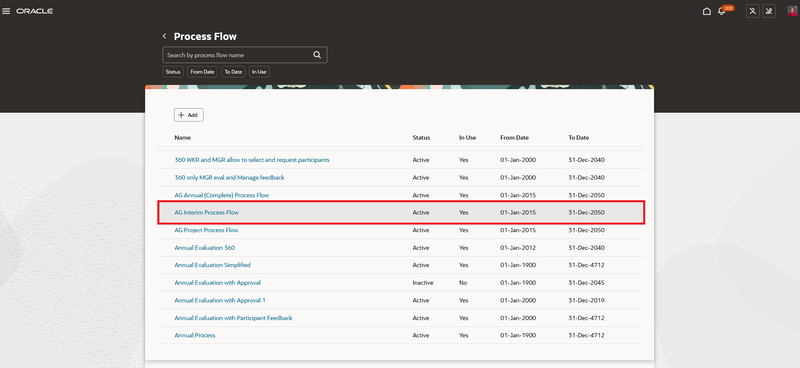Click the 31-Dec-2045 to date cell
Screen dimensions: 800x368
[x=586, y=283]
